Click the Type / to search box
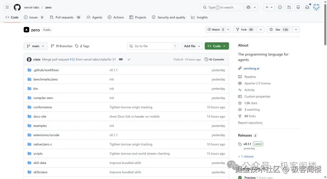Image resolution: width=327 pixels, height=179 pixels. [222, 7]
